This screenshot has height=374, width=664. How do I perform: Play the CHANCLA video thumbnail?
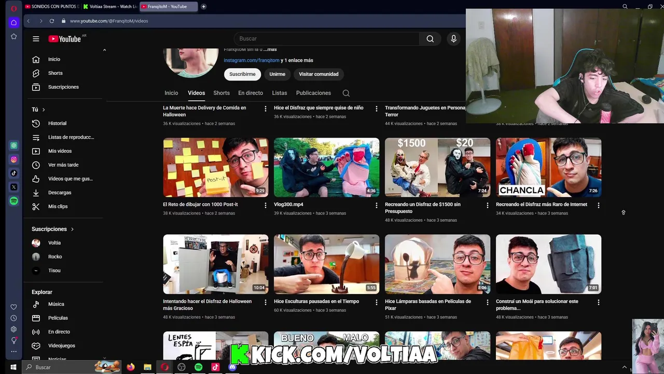(x=548, y=167)
